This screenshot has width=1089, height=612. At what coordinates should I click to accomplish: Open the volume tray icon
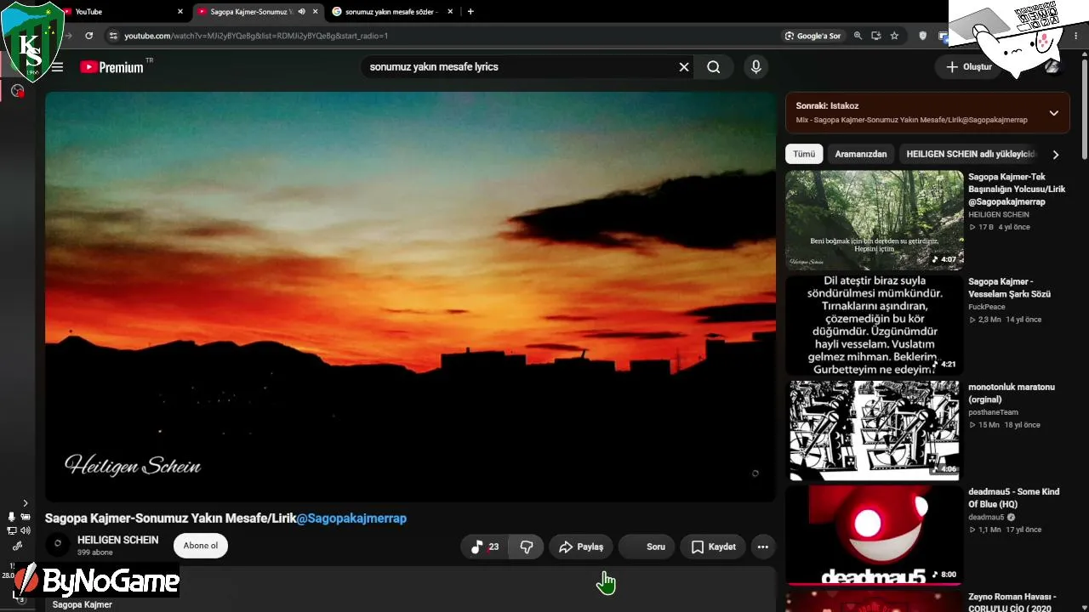(26, 530)
